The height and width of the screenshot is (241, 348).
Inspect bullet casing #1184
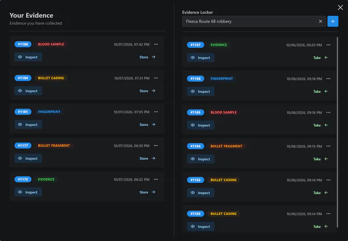[x=28, y=91]
